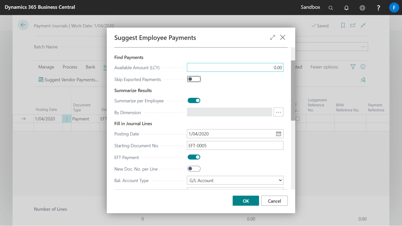Navigate back with the arrow
402x226 pixels.
click(23, 25)
